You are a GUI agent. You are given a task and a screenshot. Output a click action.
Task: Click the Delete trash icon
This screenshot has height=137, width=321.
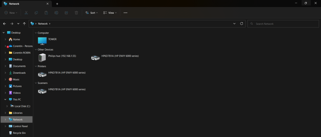[x=76, y=13]
